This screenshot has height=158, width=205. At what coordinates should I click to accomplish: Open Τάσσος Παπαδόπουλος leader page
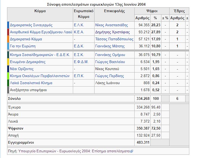click(114, 39)
